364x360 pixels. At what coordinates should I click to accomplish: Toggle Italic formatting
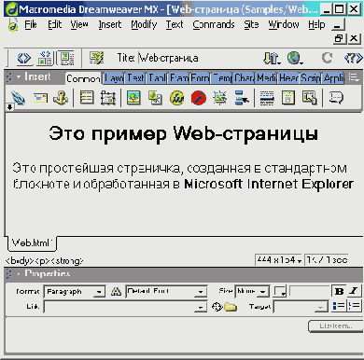click(x=354, y=291)
